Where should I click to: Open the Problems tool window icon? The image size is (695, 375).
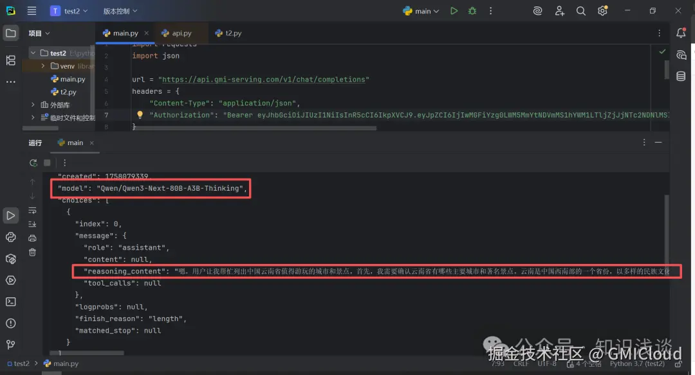pos(11,323)
